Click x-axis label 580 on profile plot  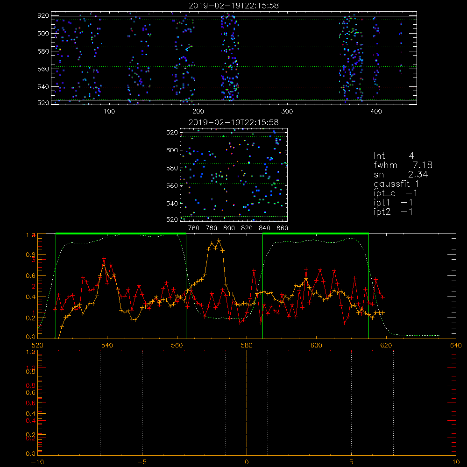pos(247,345)
